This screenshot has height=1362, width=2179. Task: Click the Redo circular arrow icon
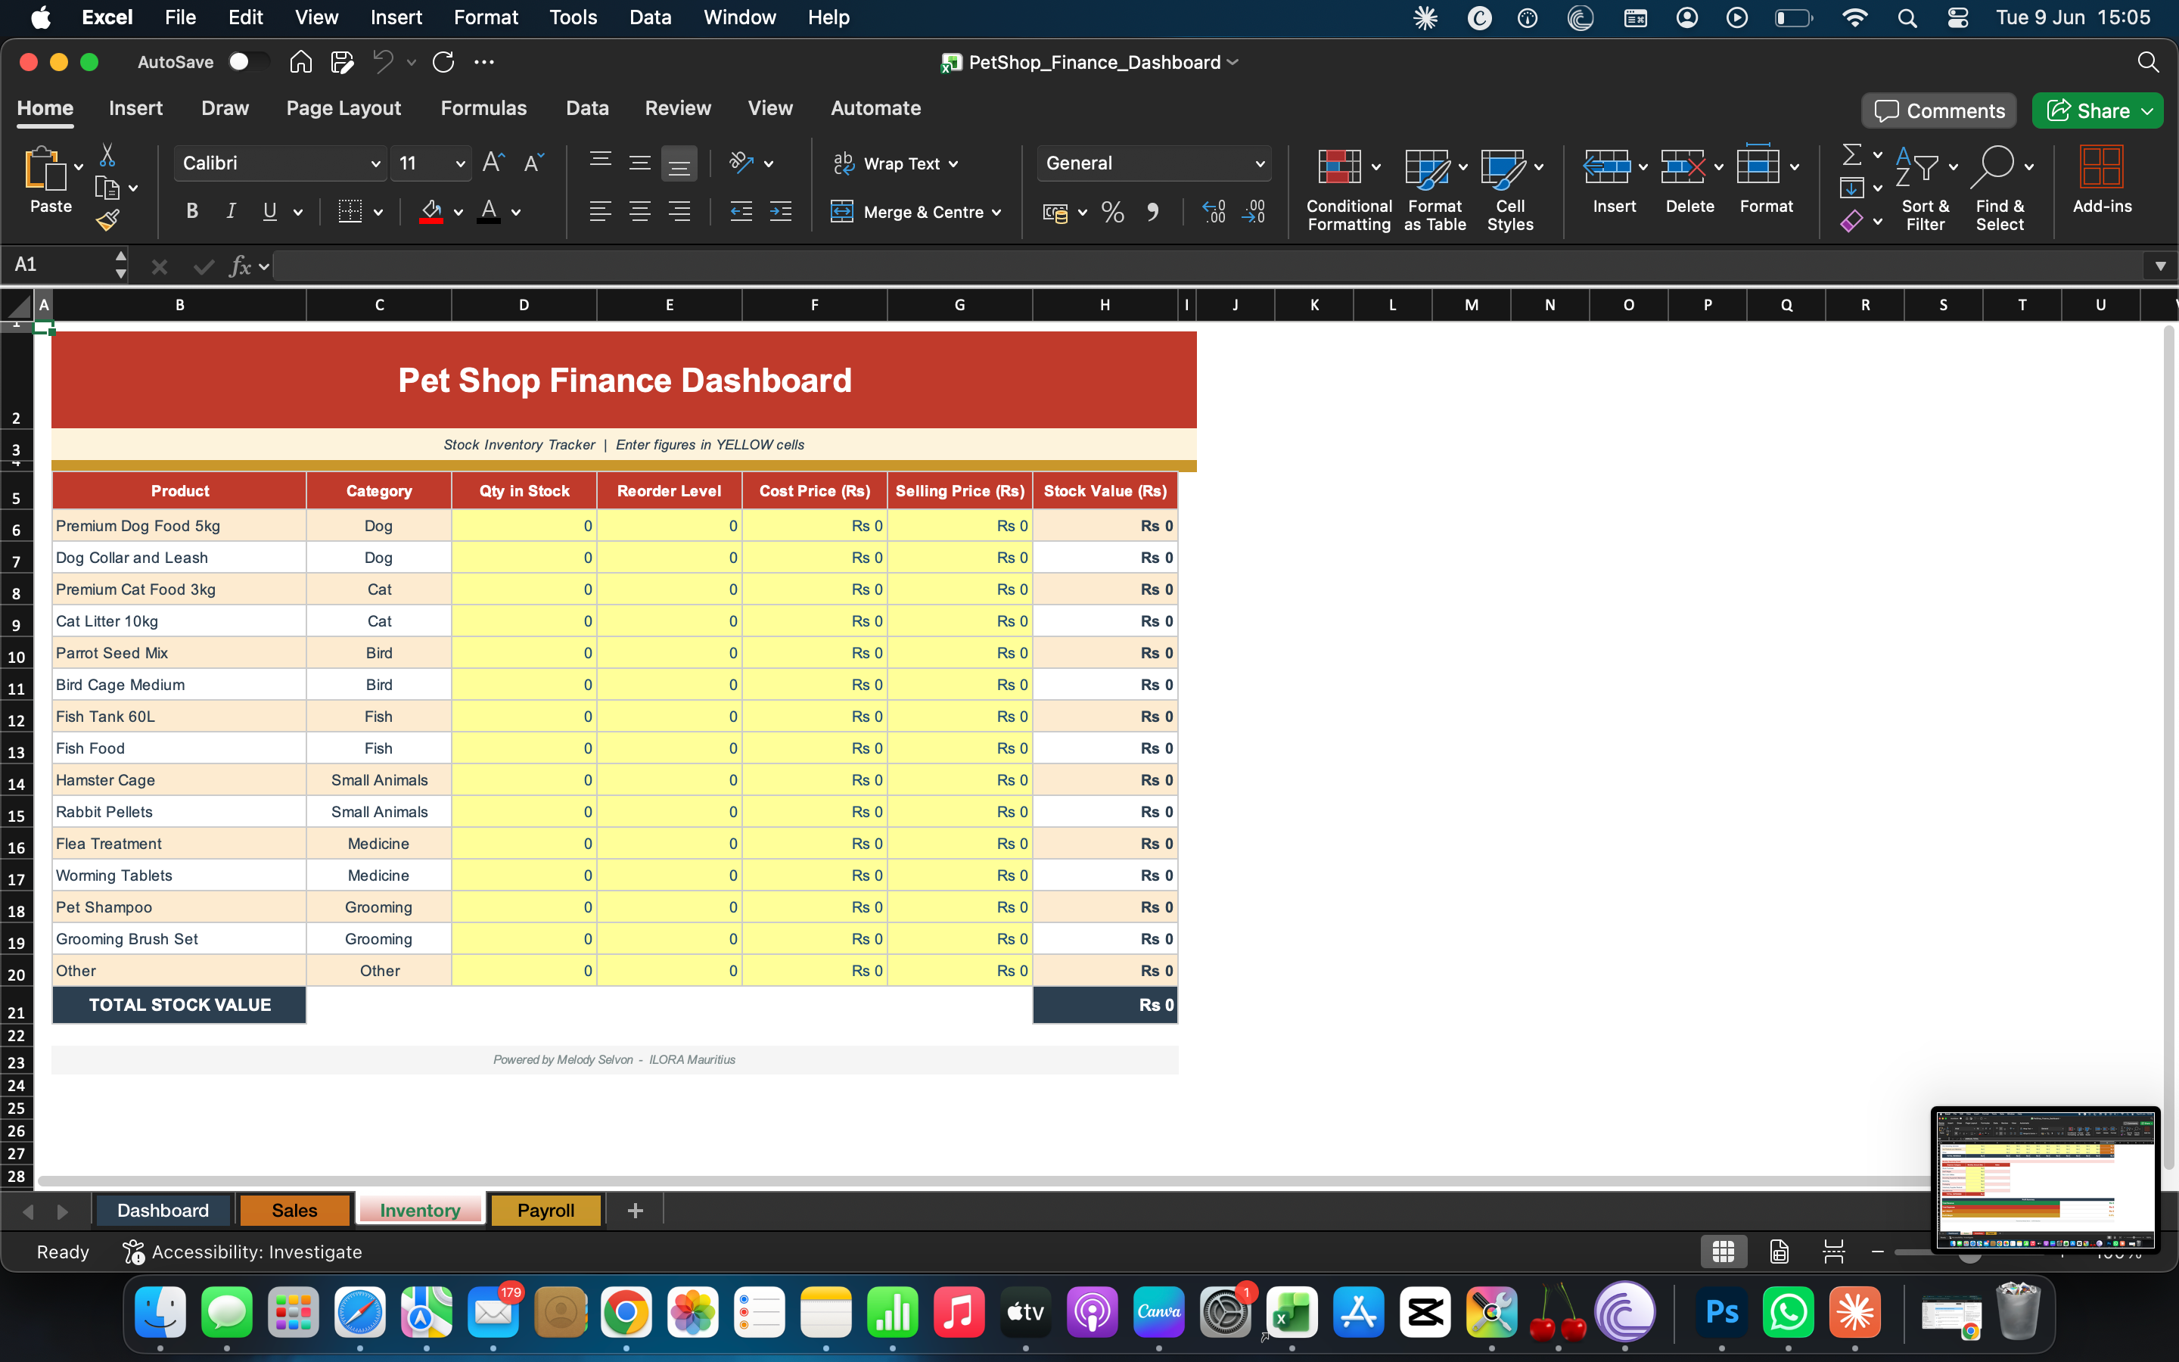[x=443, y=62]
